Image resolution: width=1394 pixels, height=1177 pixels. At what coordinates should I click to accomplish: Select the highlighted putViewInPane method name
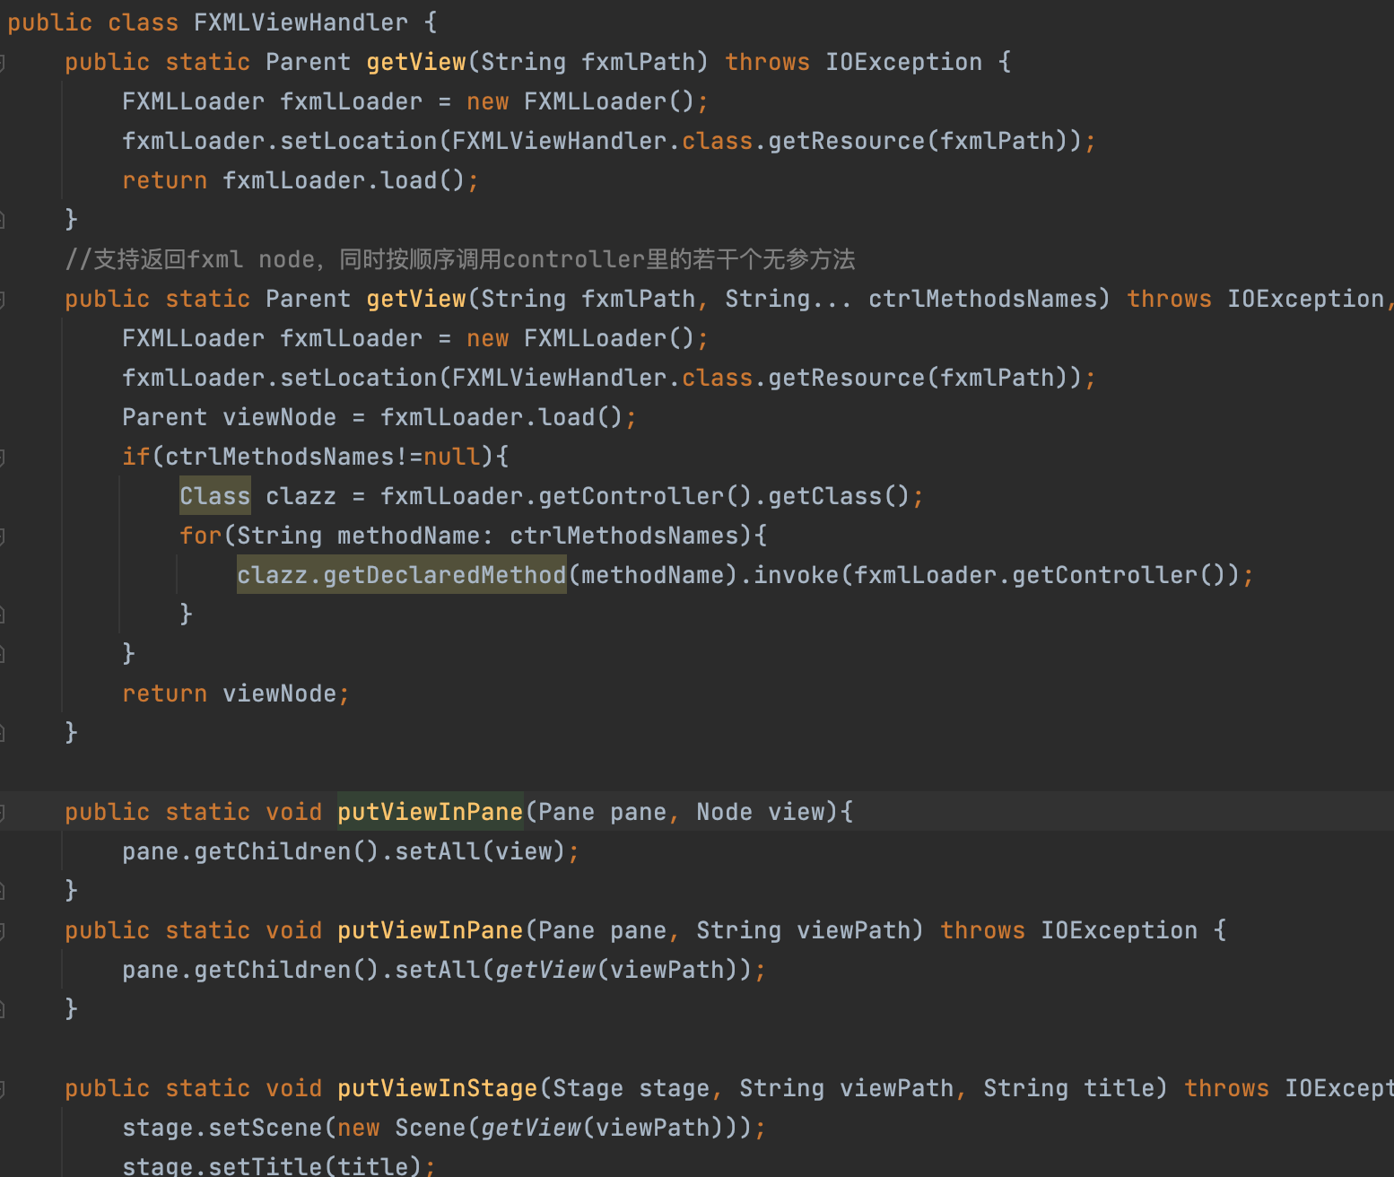pyautogui.click(x=430, y=811)
